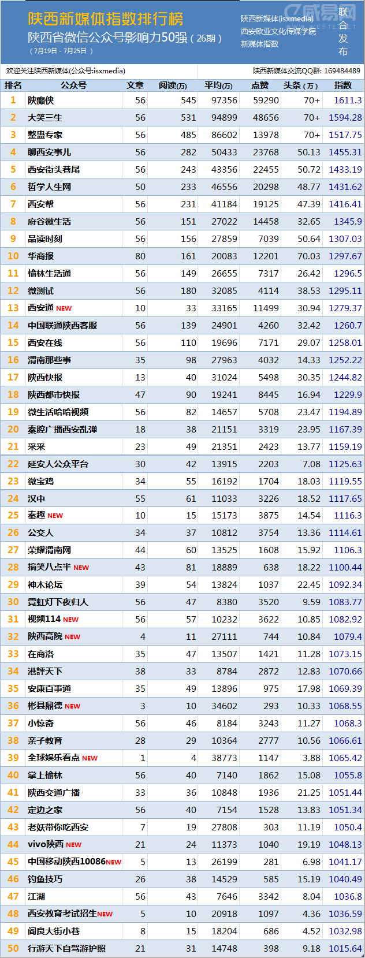Click the NEW tag after 搞笑八点半

(81, 568)
